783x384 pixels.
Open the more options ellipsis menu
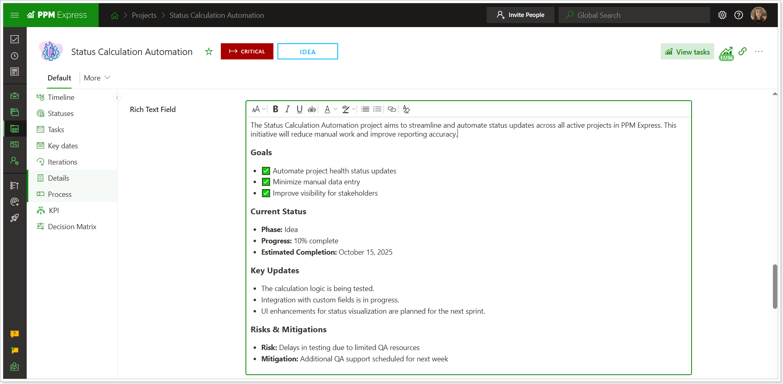(x=759, y=51)
